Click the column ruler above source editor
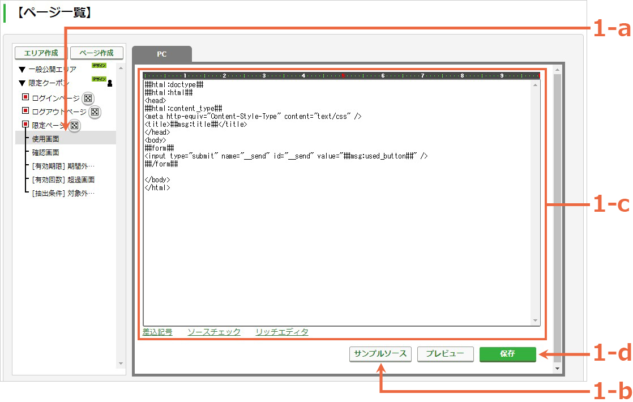This screenshot has width=633, height=402. [x=341, y=75]
